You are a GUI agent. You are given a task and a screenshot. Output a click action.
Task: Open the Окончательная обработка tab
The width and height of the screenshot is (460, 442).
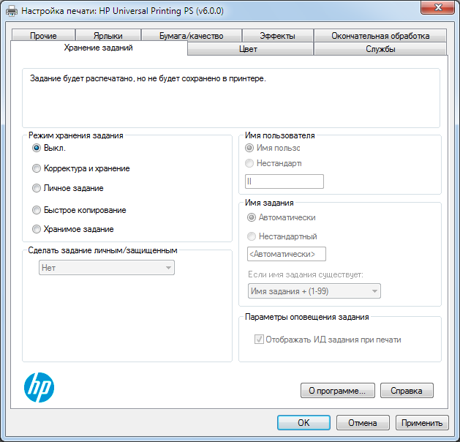(x=380, y=36)
